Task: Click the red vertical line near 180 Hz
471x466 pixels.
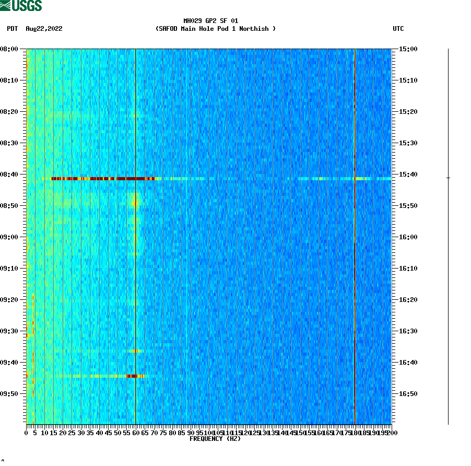Action: point(355,235)
